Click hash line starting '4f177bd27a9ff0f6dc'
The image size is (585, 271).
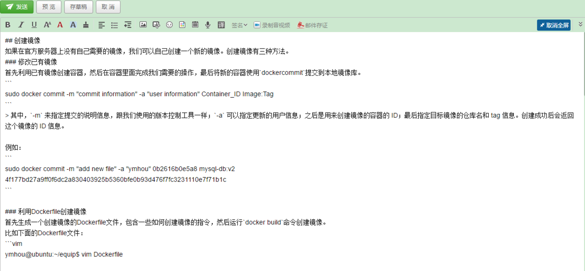(x=116, y=180)
